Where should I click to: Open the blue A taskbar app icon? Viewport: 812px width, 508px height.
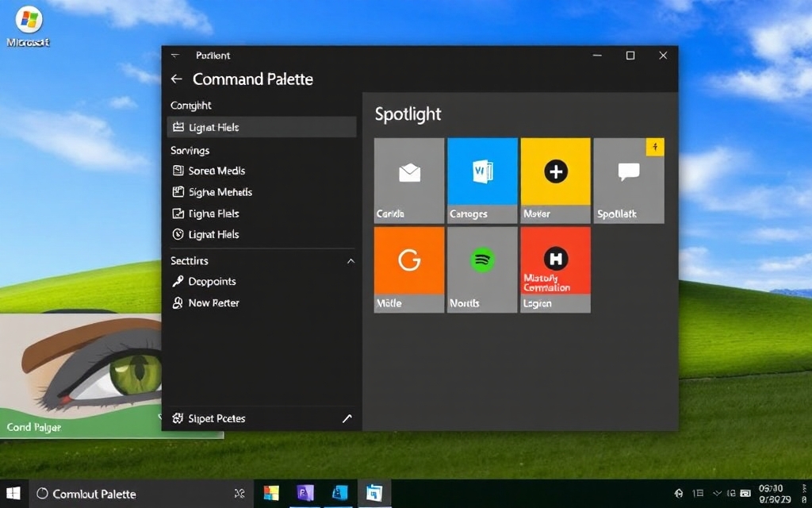pyautogui.click(x=339, y=494)
